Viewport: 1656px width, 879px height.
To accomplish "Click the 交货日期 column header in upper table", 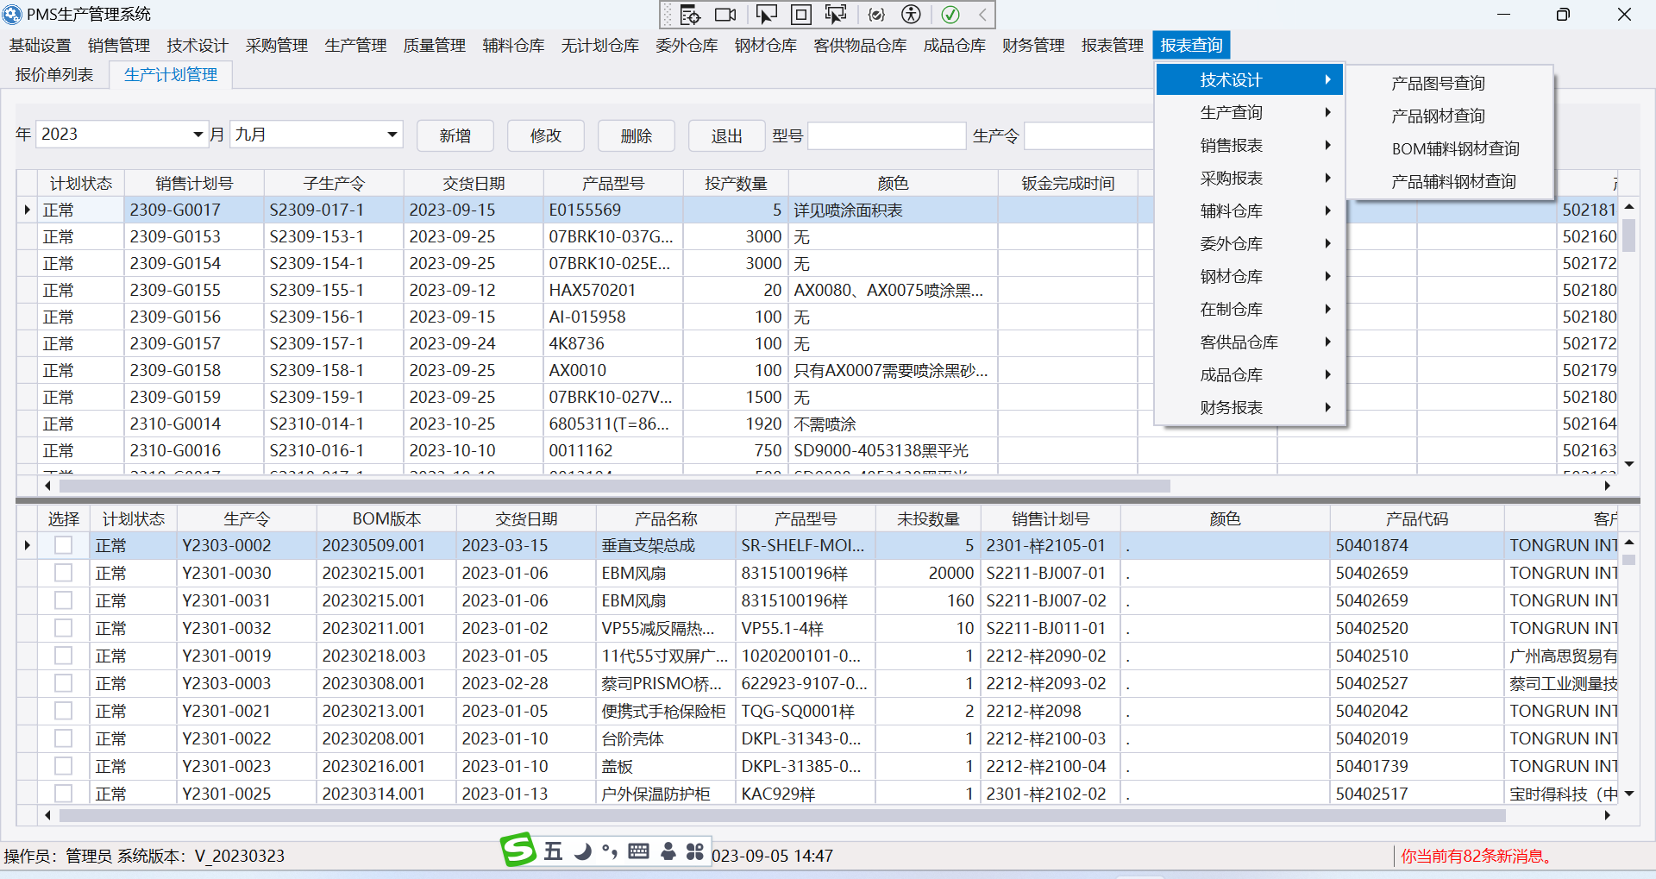I will 474,183.
